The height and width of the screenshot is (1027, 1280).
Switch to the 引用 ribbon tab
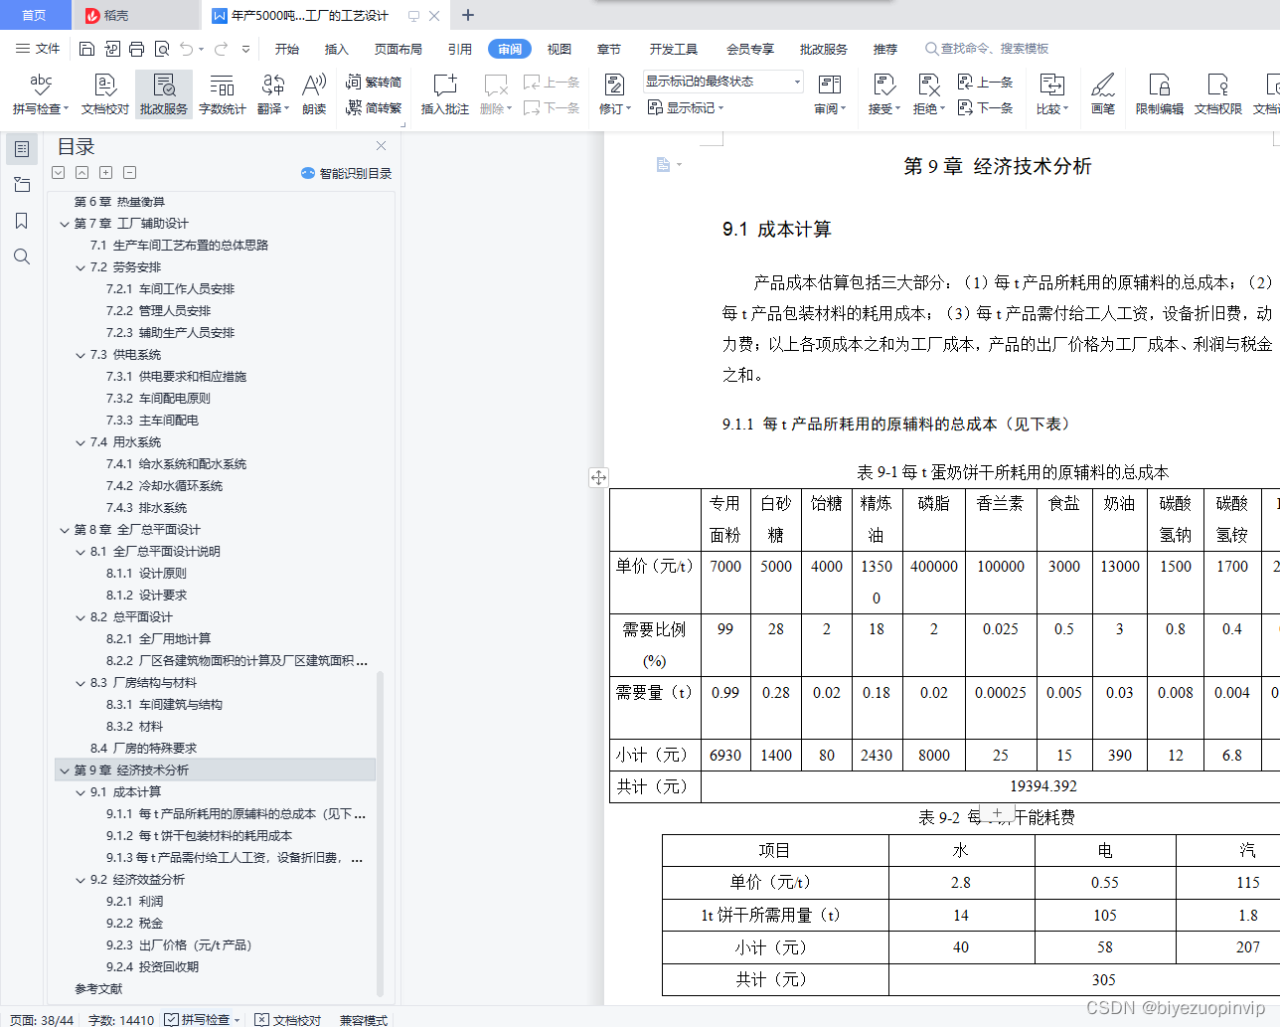click(x=459, y=49)
